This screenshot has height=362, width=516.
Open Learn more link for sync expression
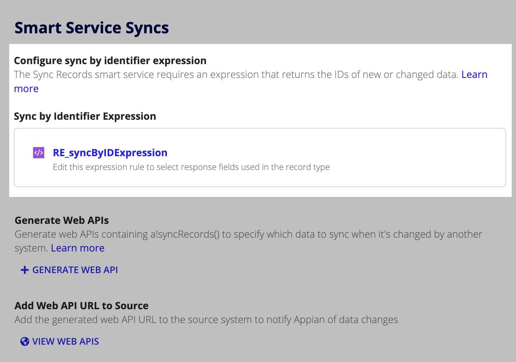[475, 75]
